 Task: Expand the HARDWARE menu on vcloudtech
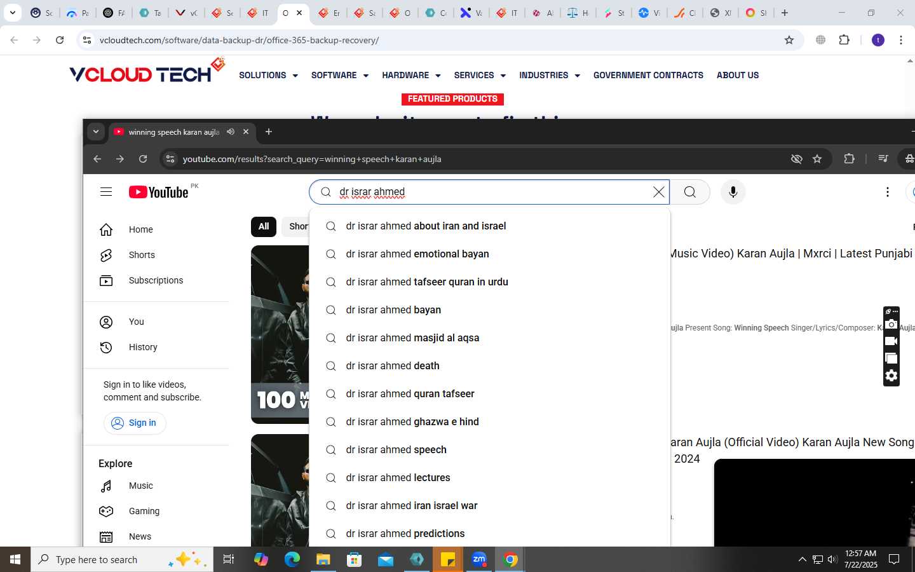411,75
